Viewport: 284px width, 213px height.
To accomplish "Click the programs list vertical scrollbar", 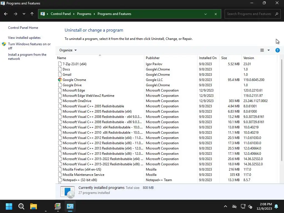I will click(x=282, y=110).
